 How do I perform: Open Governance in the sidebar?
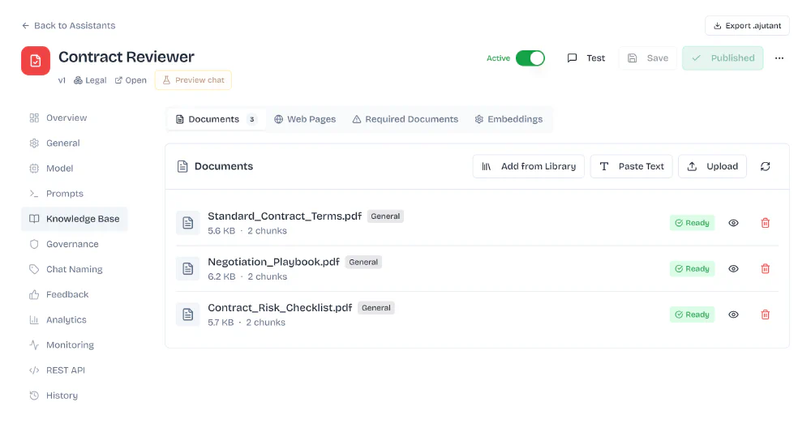point(75,244)
